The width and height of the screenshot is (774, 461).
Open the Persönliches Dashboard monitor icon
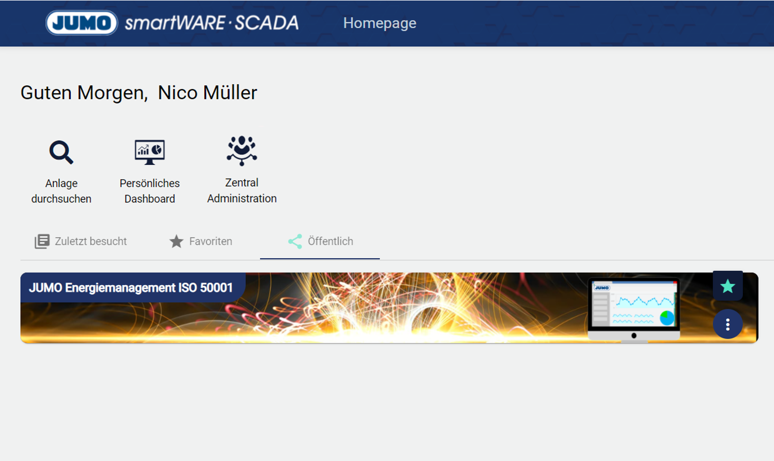149,152
